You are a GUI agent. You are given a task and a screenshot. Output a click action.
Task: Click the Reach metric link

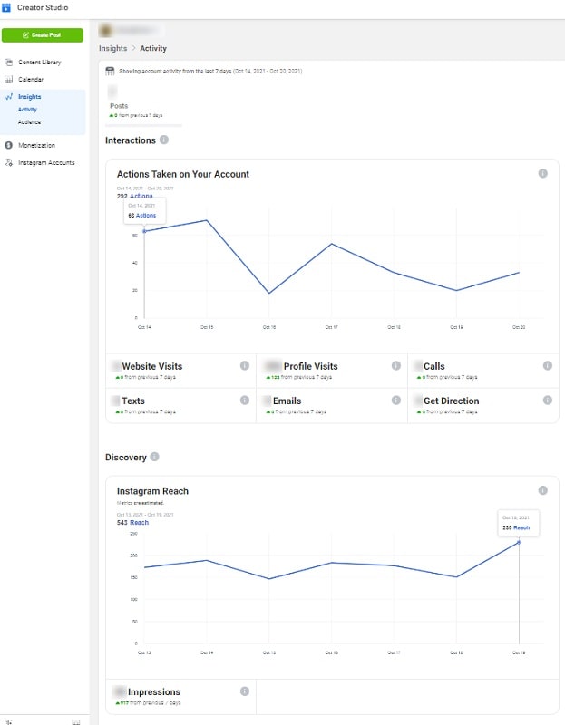(x=137, y=521)
